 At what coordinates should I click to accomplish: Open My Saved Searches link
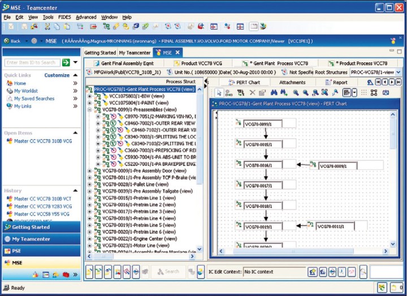click(34, 98)
